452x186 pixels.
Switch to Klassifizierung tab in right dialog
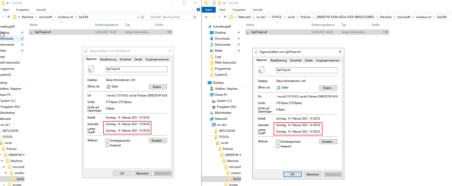pyautogui.click(x=278, y=60)
